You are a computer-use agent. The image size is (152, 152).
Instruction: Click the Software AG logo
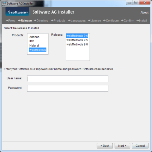click(x=17, y=12)
